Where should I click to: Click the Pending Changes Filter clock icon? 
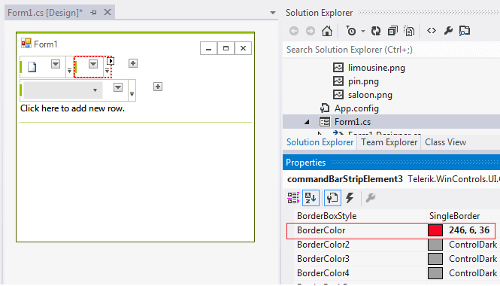click(351, 31)
